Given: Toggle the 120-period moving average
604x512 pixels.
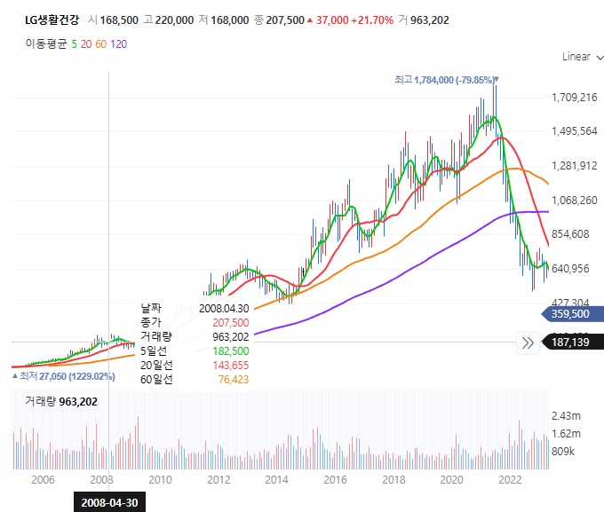Looking at the screenshot, I should click(x=119, y=44).
